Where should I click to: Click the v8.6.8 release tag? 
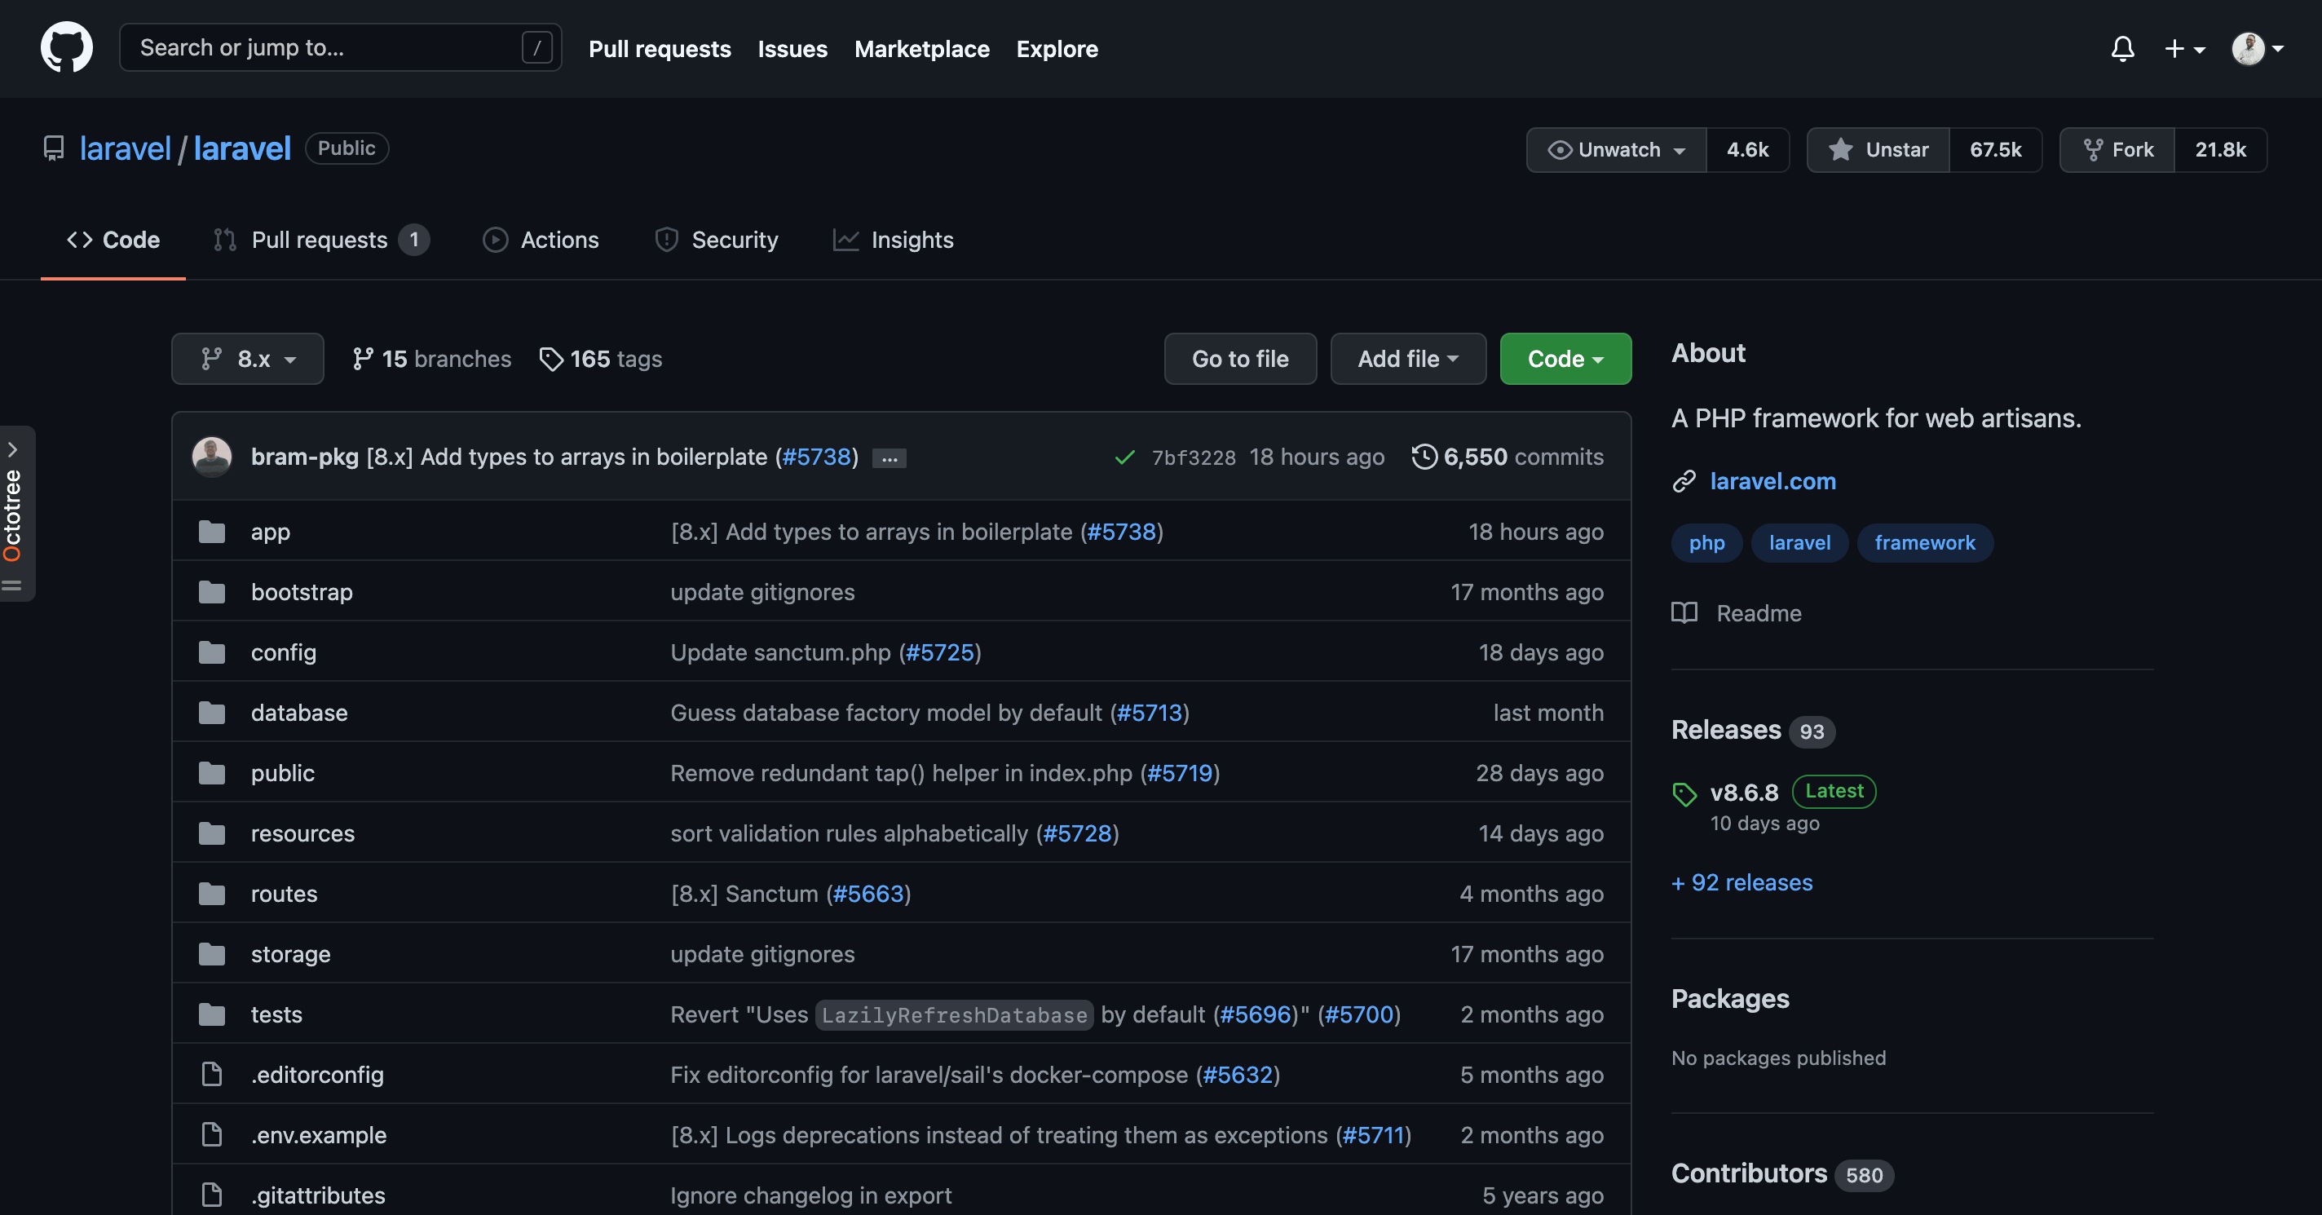pos(1743,793)
